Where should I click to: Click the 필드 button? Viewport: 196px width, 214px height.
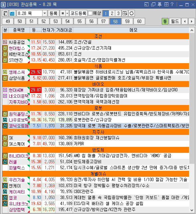[x=175, y=21]
